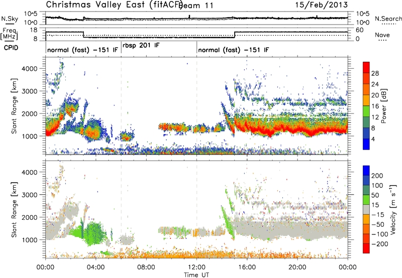Click the '20:00' time axis label
The height and width of the screenshot is (278, 402).
click(297, 267)
